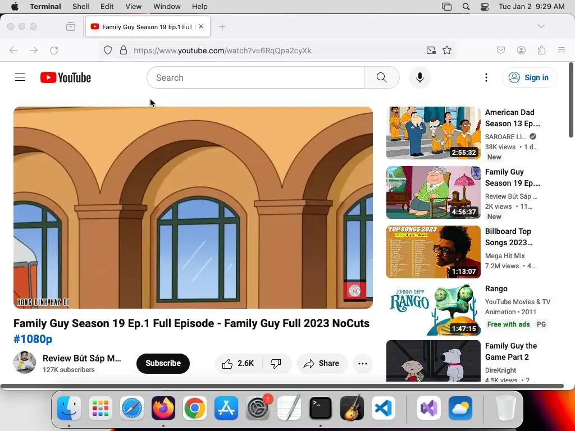Go back with the browser back arrow
Screen dimensions: 575x431
coord(13,50)
